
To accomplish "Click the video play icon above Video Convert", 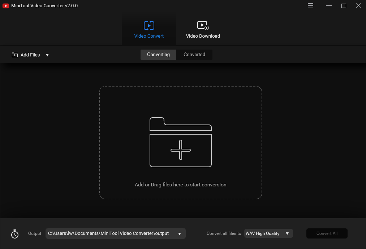I will coord(149,25).
